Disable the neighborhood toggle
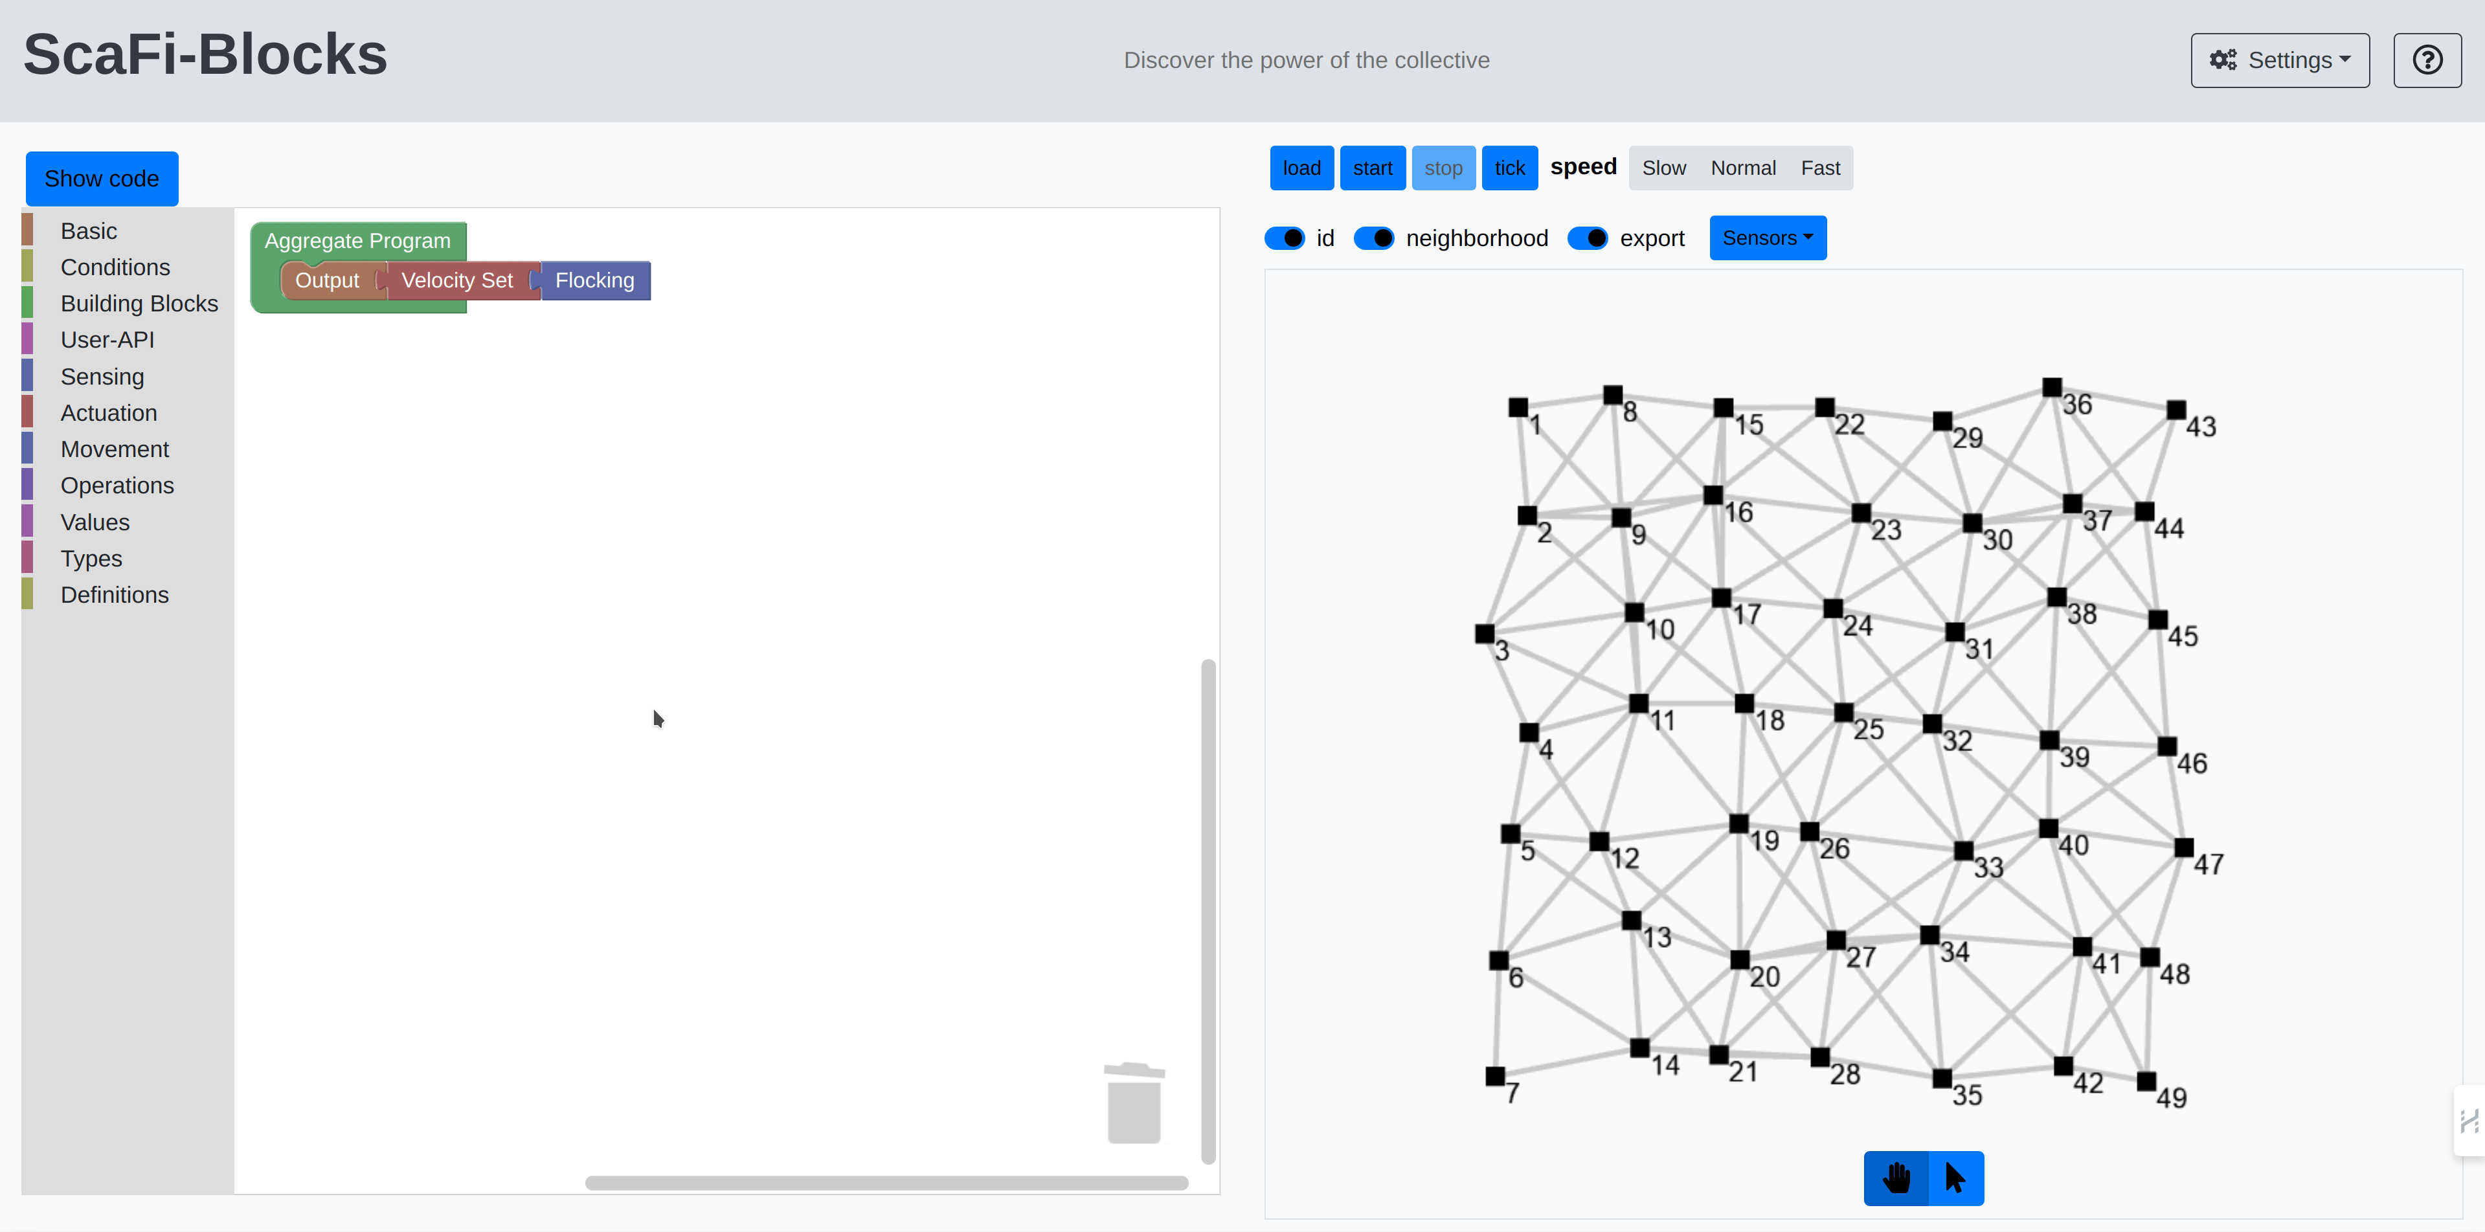The width and height of the screenshot is (2485, 1232). coord(1374,238)
